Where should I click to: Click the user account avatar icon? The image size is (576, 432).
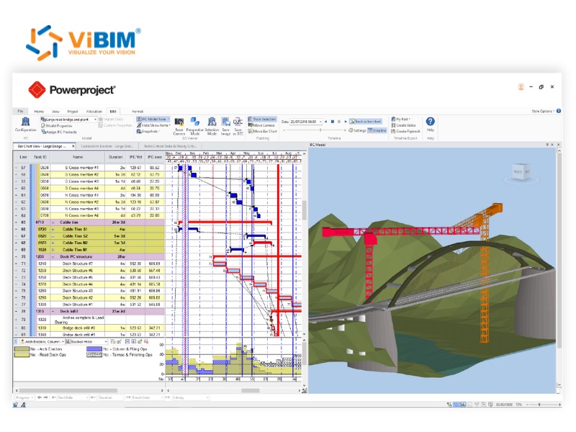521,87
